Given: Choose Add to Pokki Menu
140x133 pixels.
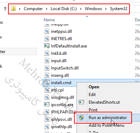Looking at the screenshot, I should pos(106,125).
